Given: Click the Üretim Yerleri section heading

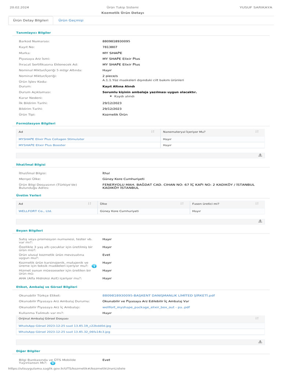Looking at the screenshot, I should pos(29,195).
